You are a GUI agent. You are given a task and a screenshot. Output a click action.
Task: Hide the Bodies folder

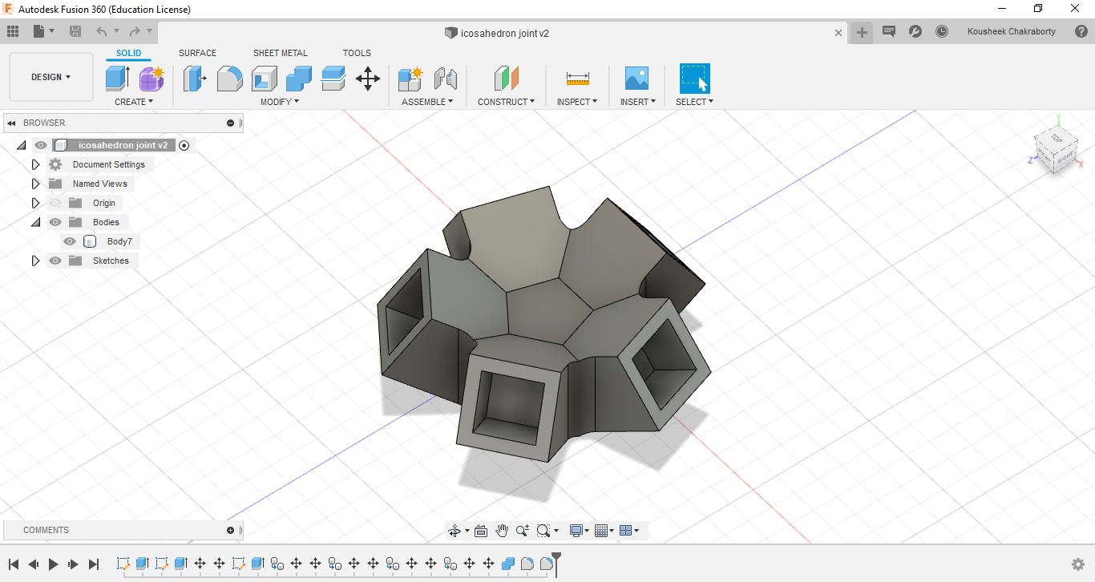55,222
